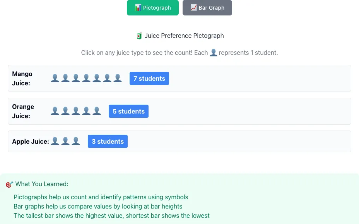Click the Juice Preference Pictograph heading
This screenshot has width=359, height=224.
[x=184, y=36]
